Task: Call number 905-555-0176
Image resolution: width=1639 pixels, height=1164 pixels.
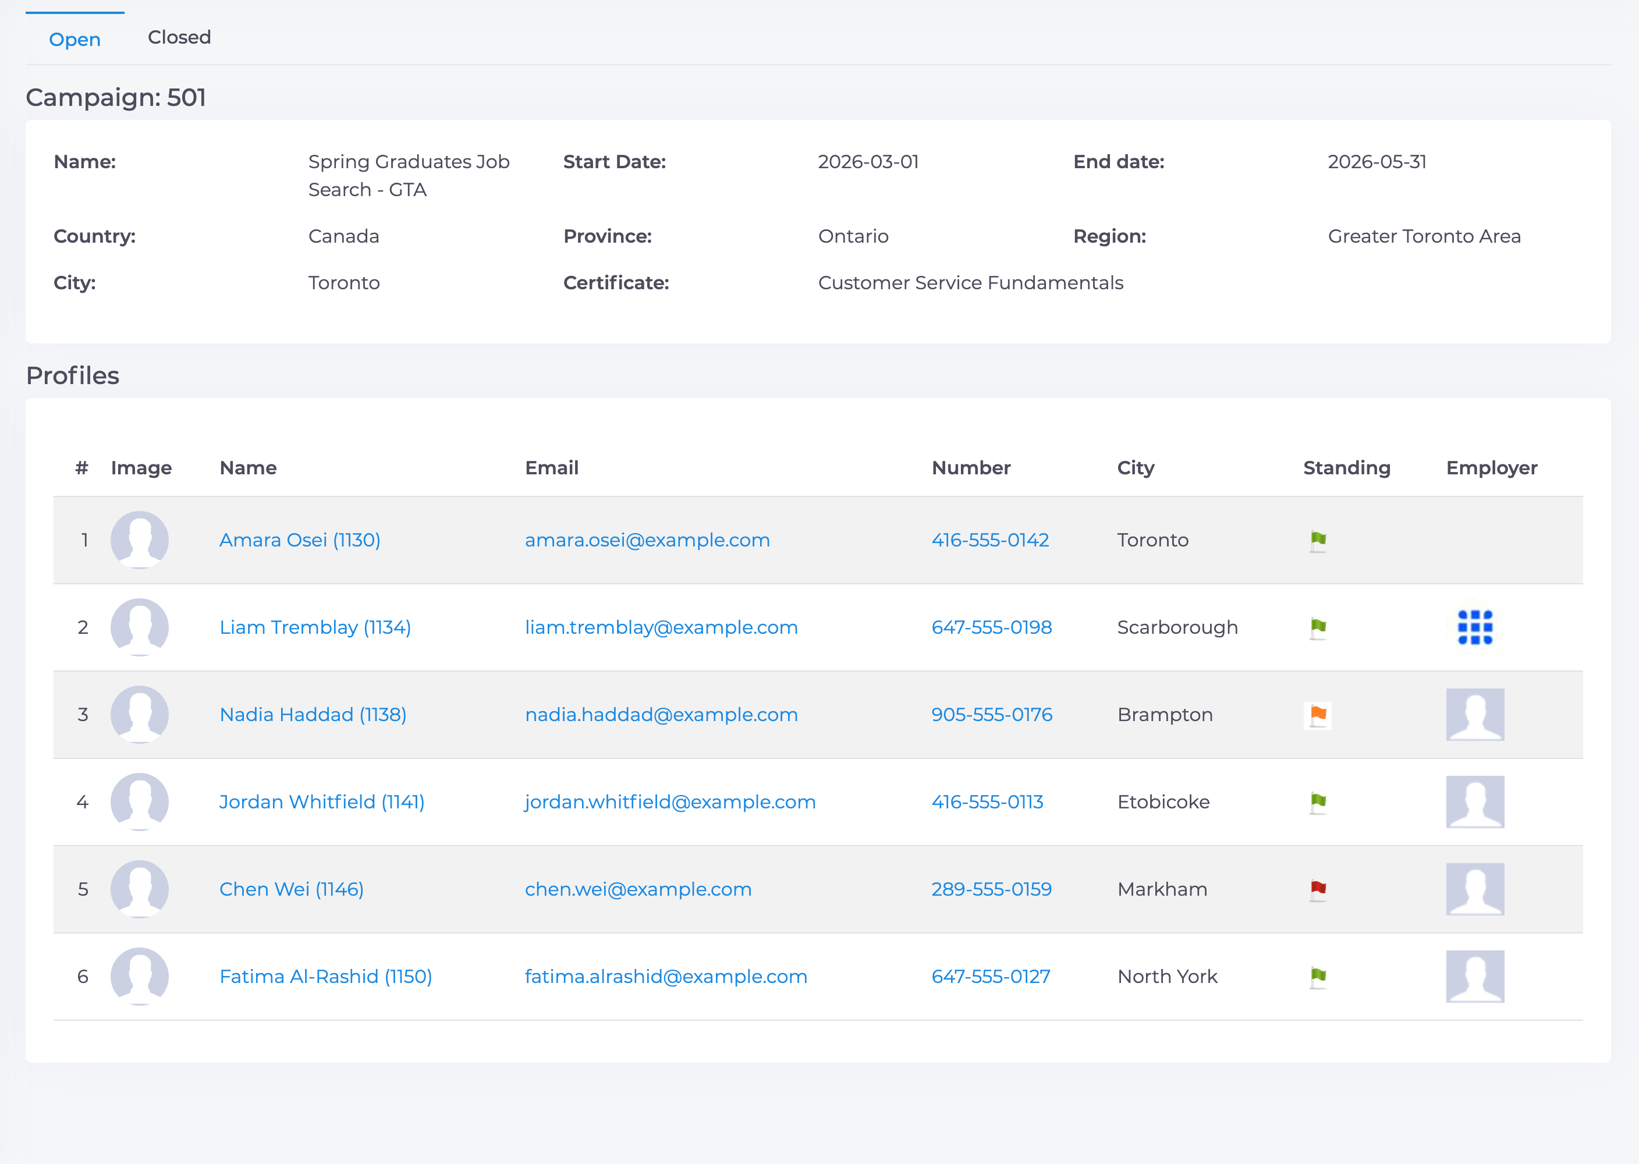Action: [x=992, y=715]
